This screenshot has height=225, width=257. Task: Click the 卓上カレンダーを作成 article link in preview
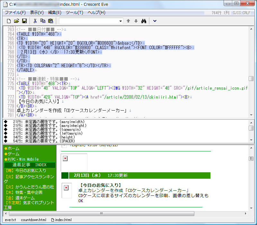133,190
